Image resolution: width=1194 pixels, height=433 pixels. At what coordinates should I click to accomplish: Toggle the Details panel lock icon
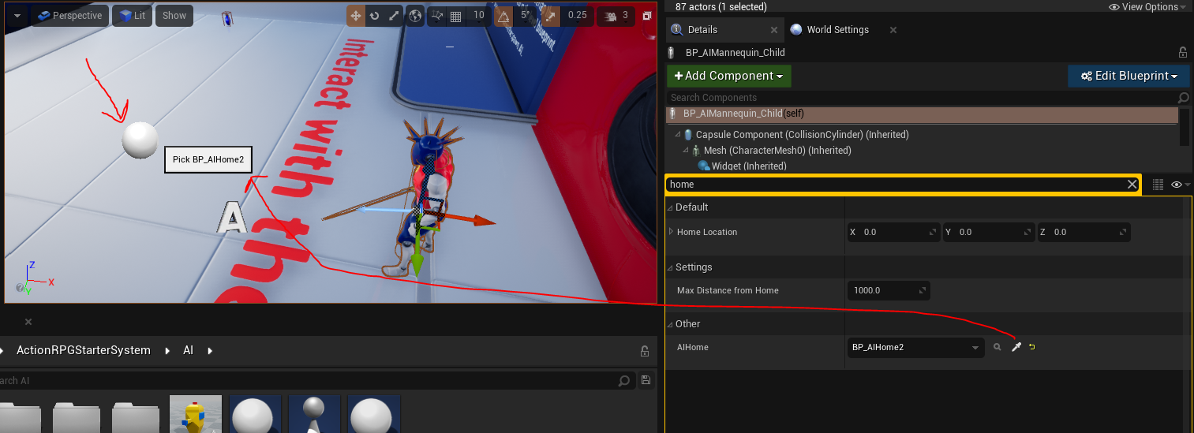coord(1182,53)
